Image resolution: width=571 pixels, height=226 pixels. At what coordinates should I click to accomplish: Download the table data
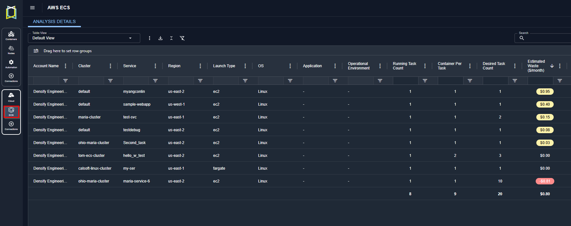160,38
